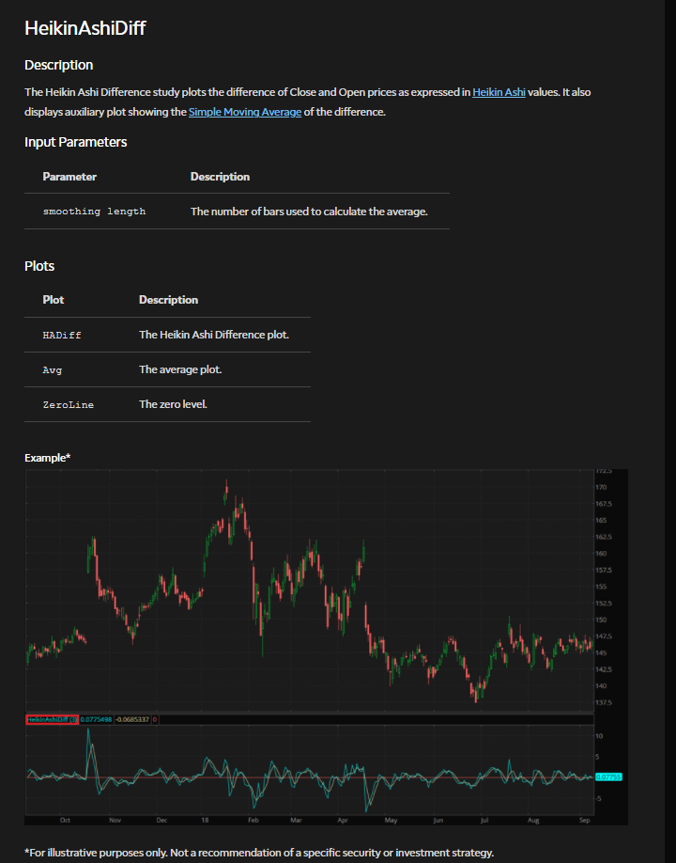
Task: Click the illustrative purposes disclaimer text
Action: pyautogui.click(x=258, y=852)
